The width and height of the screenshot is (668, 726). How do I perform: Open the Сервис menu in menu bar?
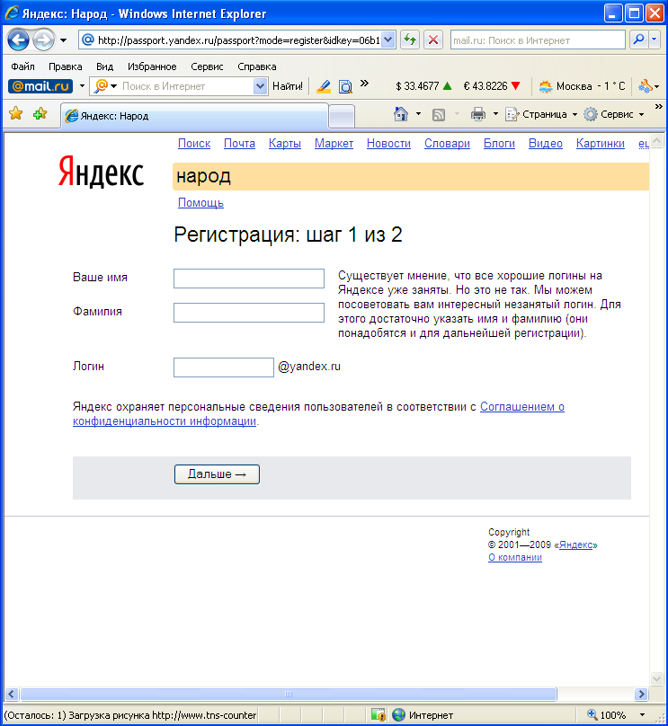(x=207, y=66)
